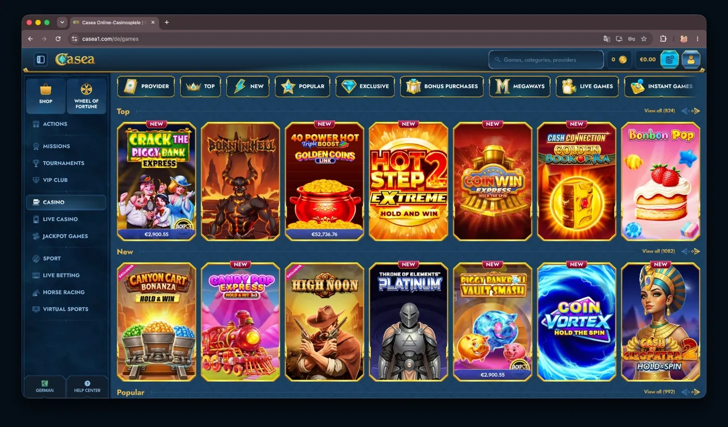Filter games by Provider
The image size is (728, 427).
146,86
